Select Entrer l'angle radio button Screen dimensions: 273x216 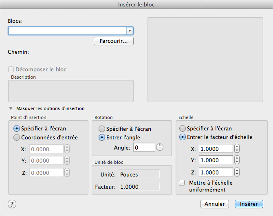[x=102, y=137]
